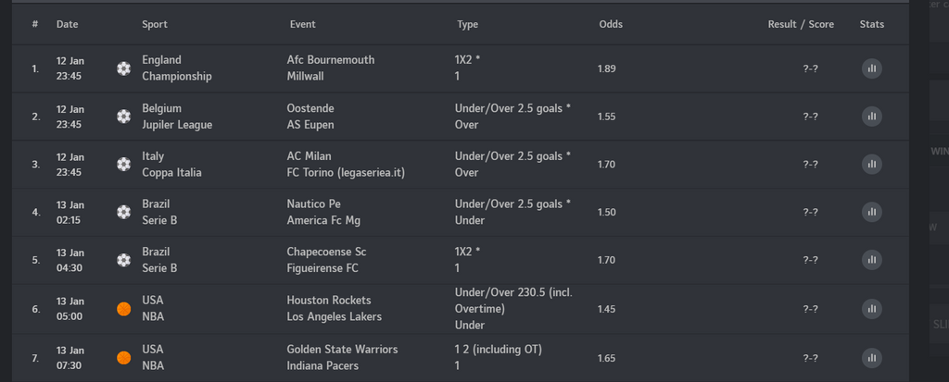The image size is (949, 382).
Task: Click the Event column header
Action: [x=303, y=24]
